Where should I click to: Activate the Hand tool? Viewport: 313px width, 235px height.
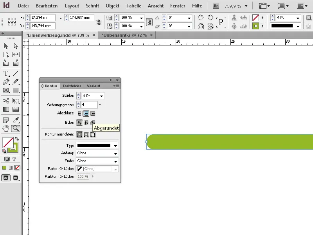6,128
